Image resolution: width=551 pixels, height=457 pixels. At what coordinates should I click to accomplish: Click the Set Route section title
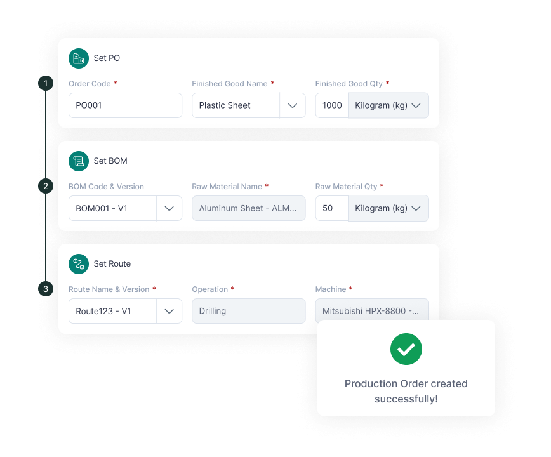click(112, 264)
